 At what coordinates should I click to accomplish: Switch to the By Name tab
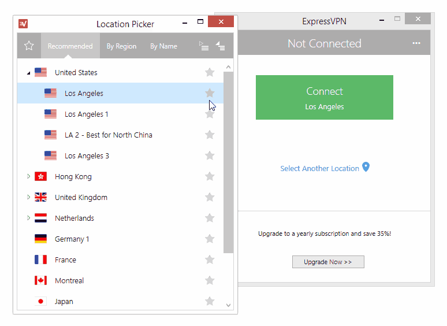[x=163, y=46]
